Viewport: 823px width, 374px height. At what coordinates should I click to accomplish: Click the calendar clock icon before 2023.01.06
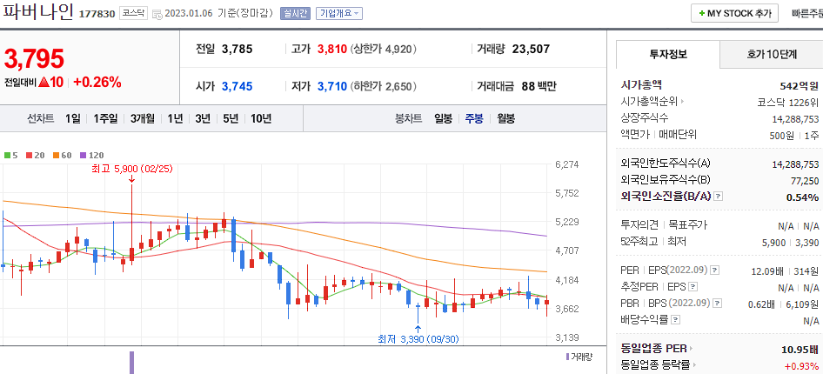(157, 14)
